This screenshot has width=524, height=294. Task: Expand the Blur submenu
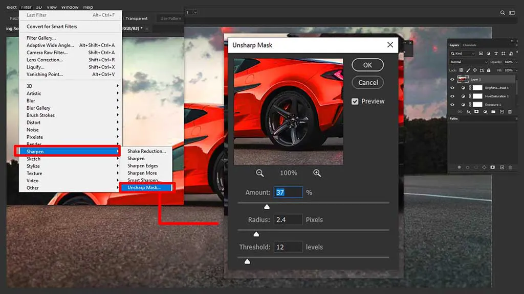71,101
